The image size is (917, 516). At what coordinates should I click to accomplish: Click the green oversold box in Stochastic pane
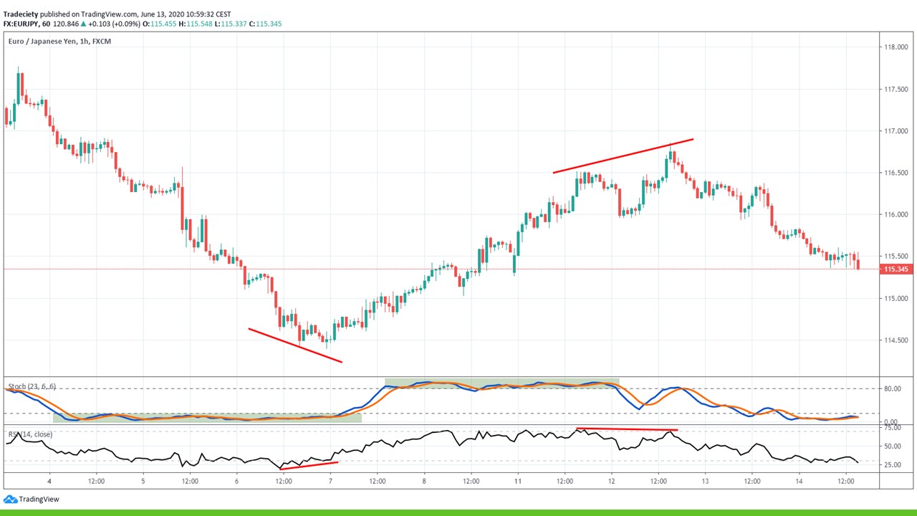(207, 417)
